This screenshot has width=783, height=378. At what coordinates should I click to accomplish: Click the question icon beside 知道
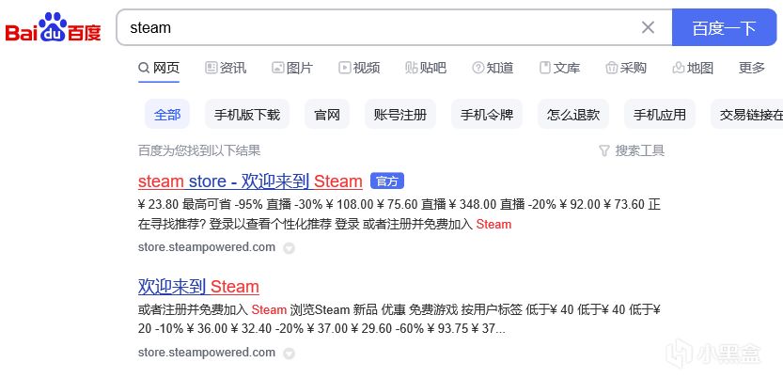pos(478,68)
